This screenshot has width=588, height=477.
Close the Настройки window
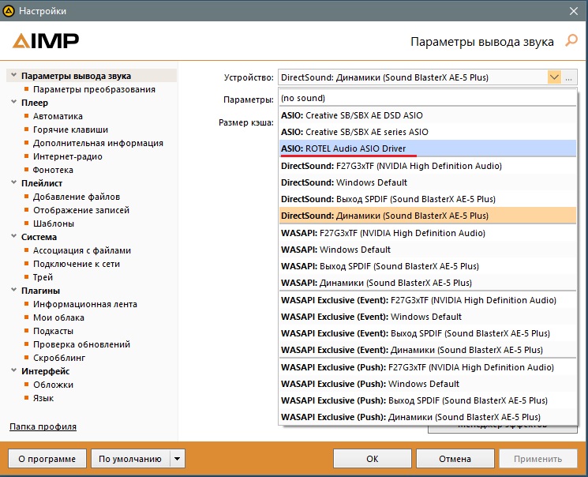(x=574, y=11)
